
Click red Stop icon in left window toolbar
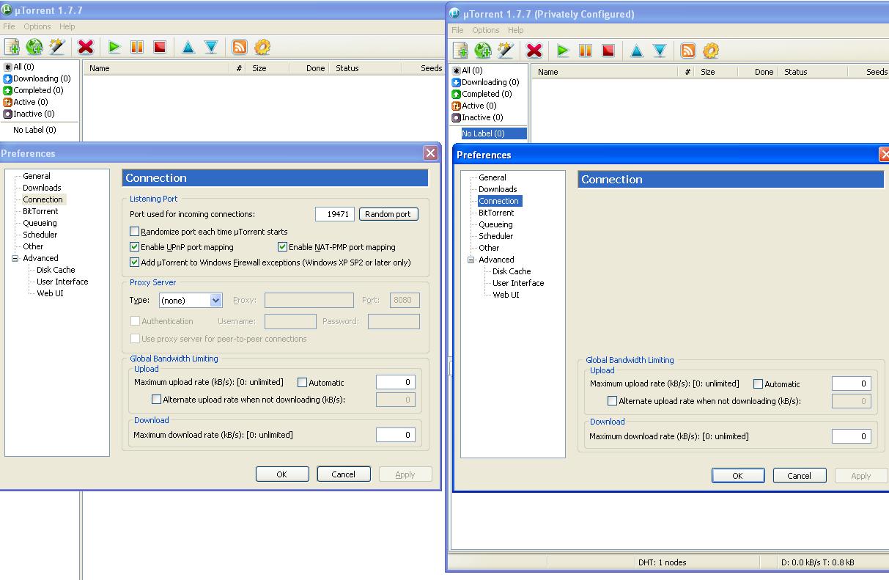(160, 47)
